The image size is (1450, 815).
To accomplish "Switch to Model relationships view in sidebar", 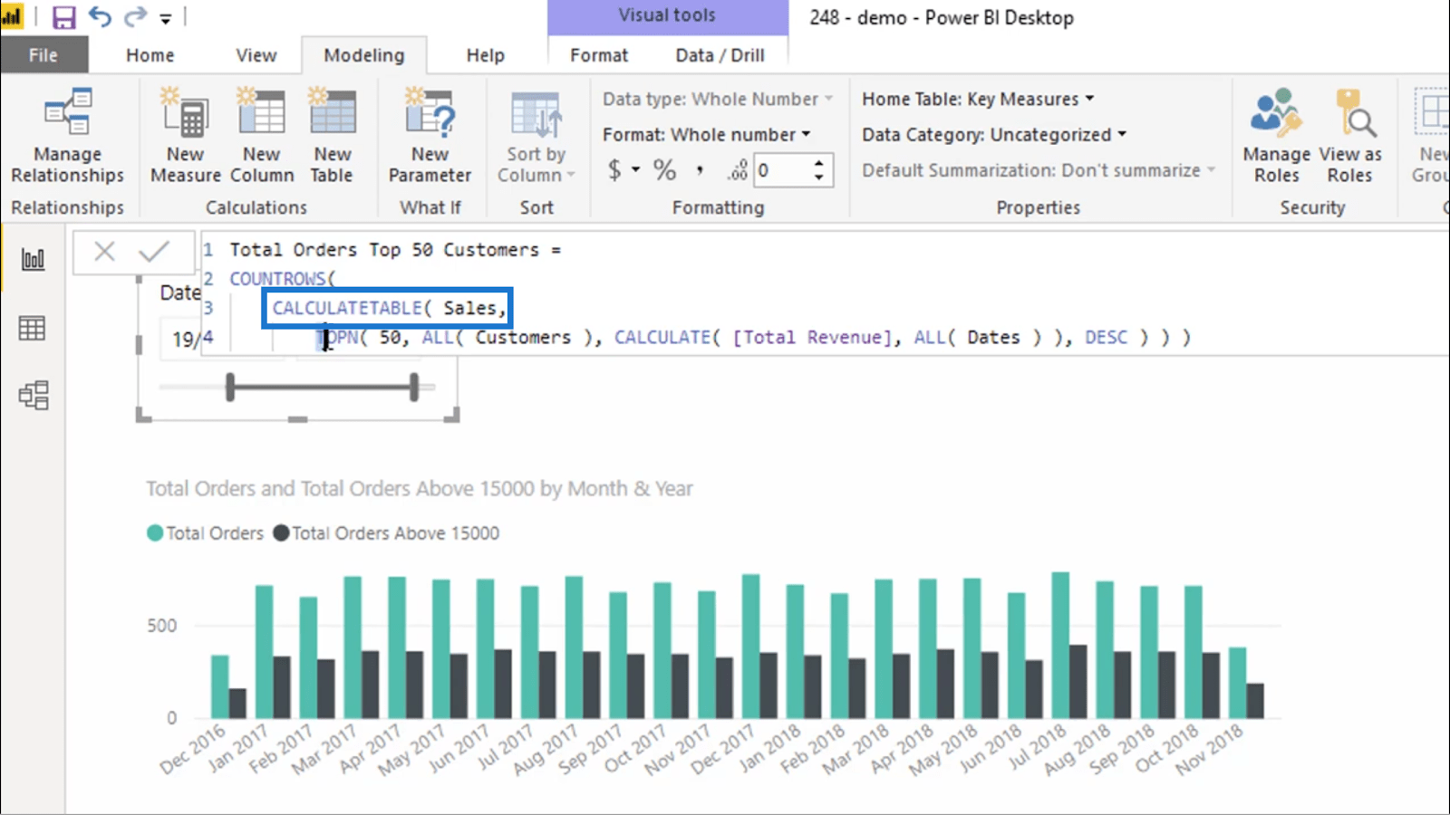I will tap(33, 396).
